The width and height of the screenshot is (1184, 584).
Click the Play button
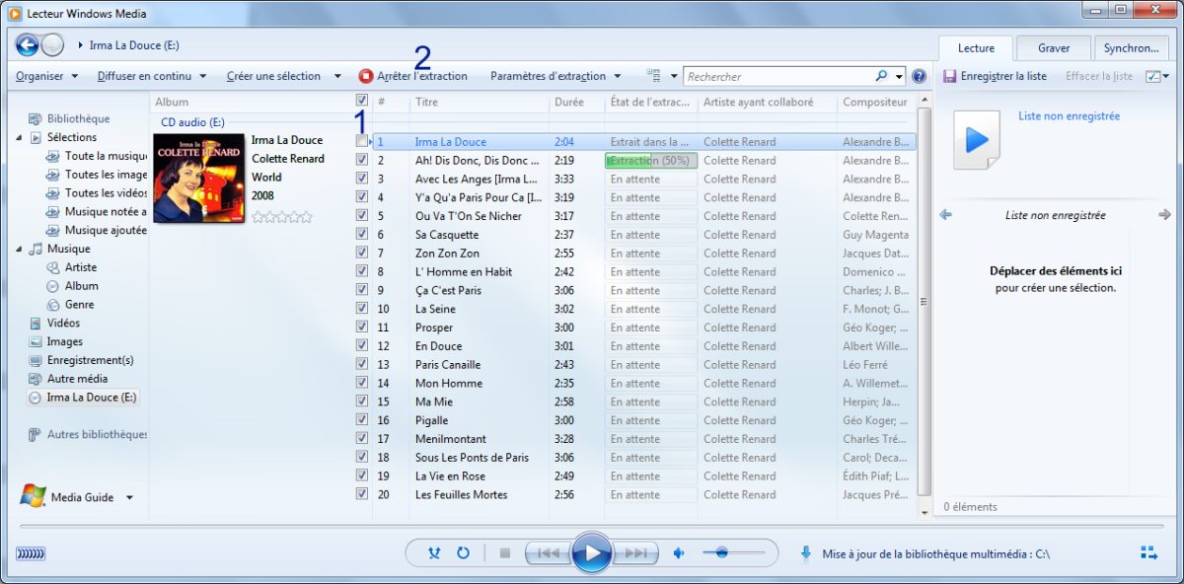click(592, 553)
